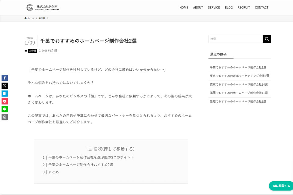Go to the RECRUIT page
This screenshot has height=195, width=293.
click(244, 7)
